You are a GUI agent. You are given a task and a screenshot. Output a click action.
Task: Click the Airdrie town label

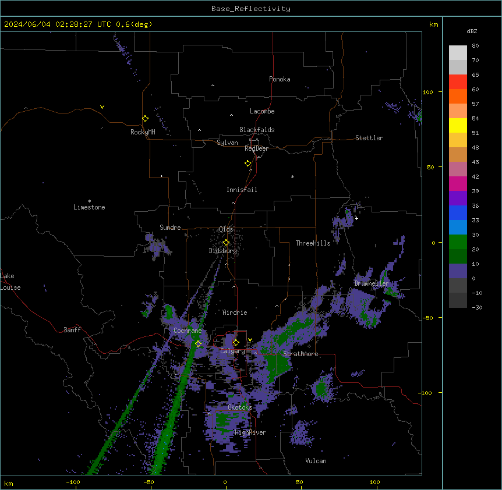point(235,313)
